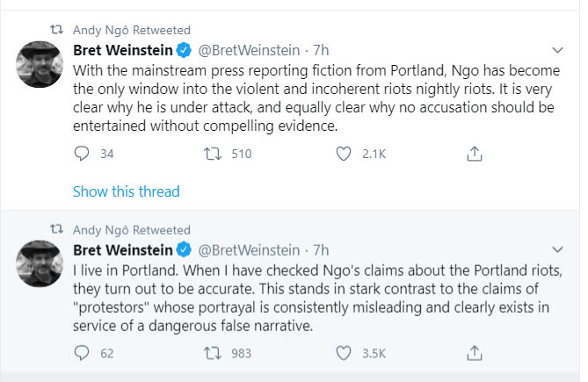Screen dimensions: 588x382
Task: Open Bret Weinstein's name in first tweet
Action: coord(122,50)
